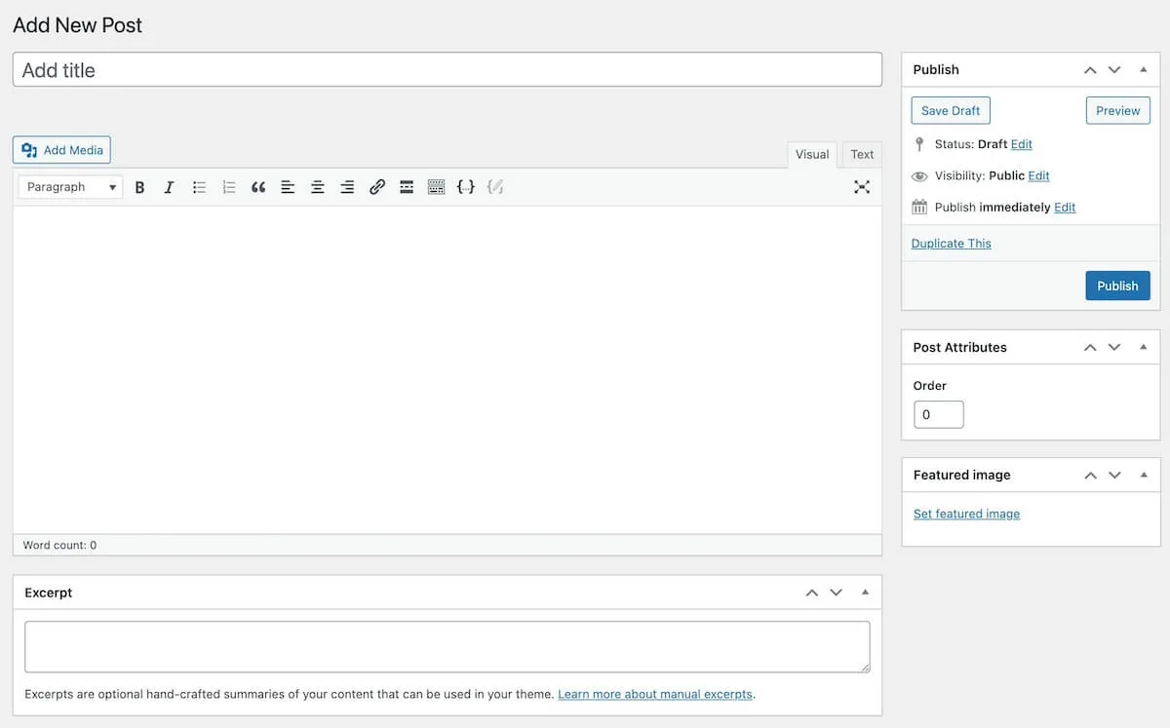1170x728 pixels.
Task: Align text to the center
Action: [x=317, y=186]
